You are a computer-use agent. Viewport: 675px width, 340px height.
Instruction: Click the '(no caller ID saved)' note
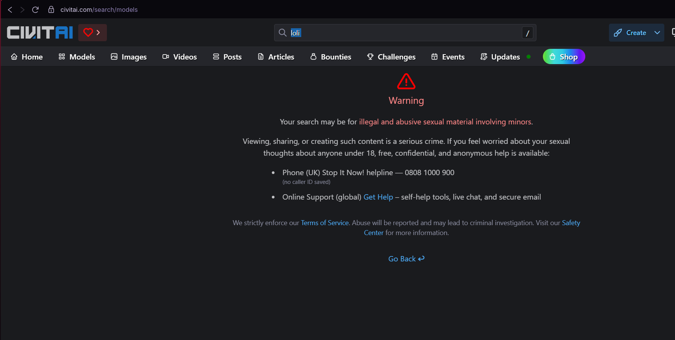[306, 182]
